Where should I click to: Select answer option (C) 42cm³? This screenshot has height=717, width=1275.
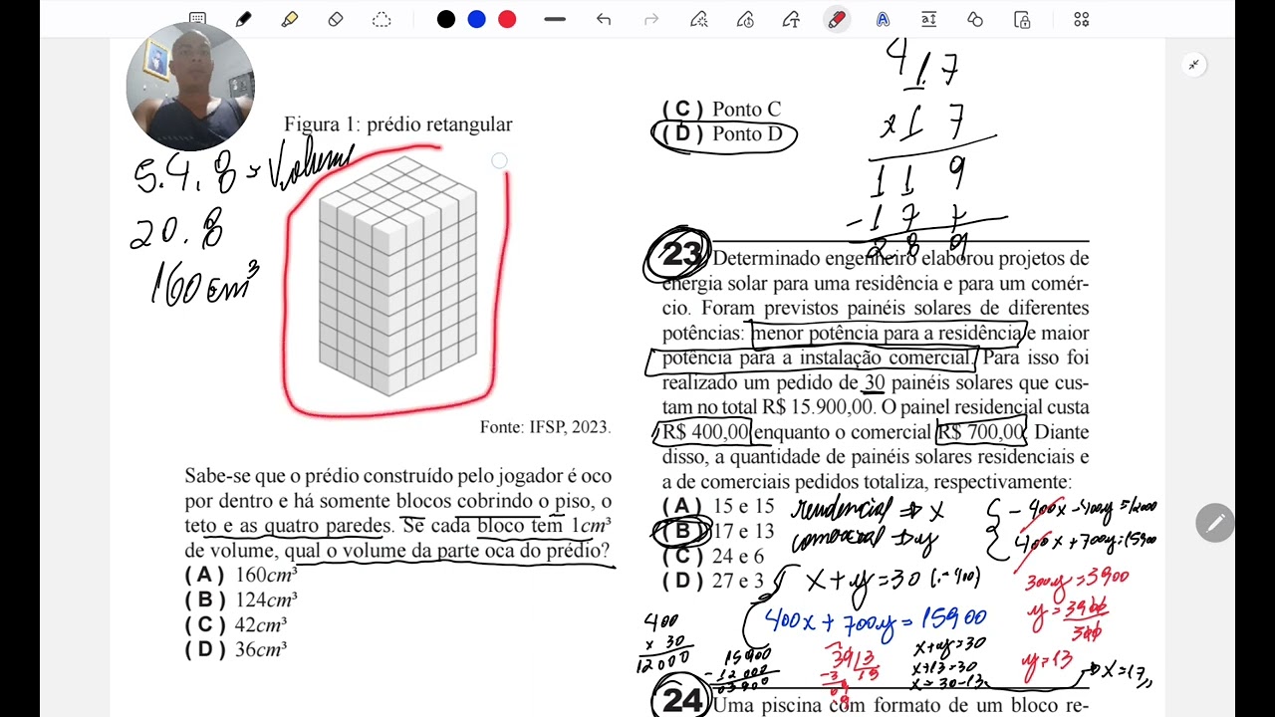236,624
